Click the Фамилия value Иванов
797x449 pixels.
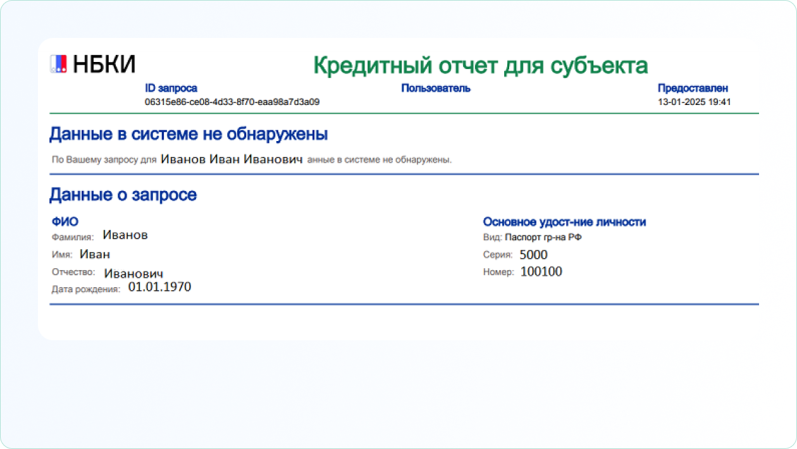pyautogui.click(x=125, y=235)
